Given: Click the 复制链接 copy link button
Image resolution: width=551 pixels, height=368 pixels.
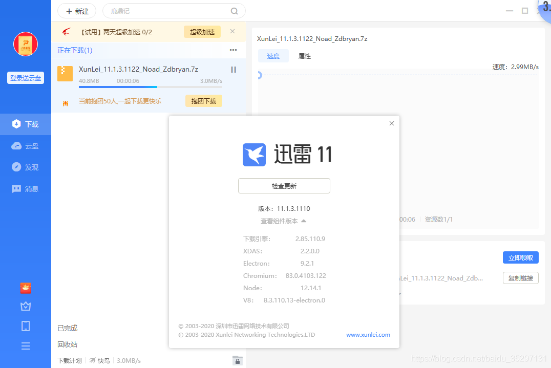Looking at the screenshot, I should click(x=521, y=278).
